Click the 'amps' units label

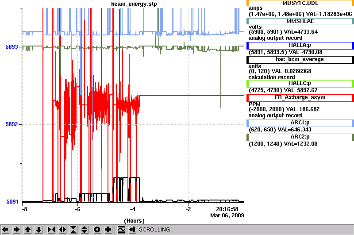(x=255, y=8)
